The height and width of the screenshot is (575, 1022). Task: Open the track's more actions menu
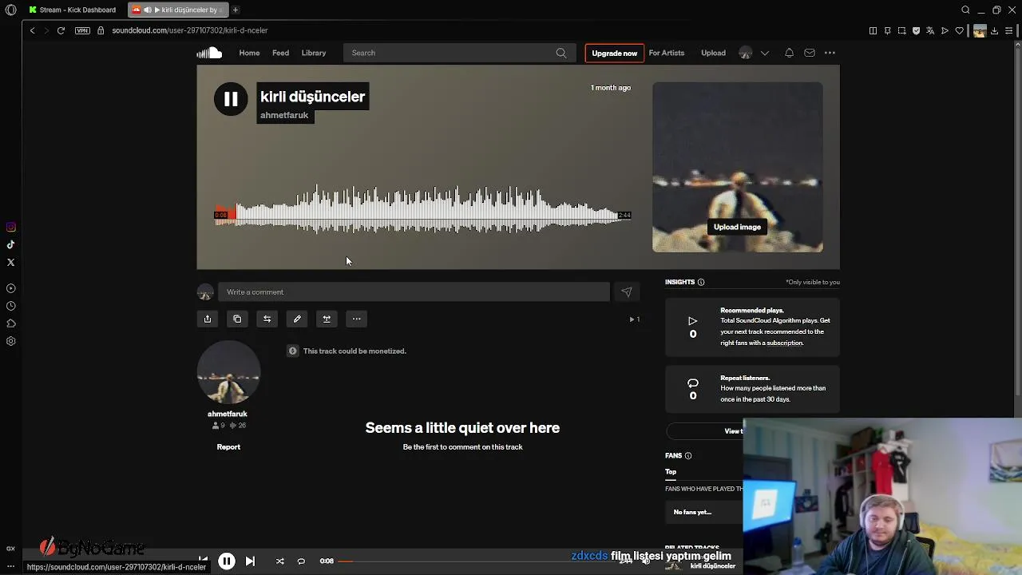(357, 319)
